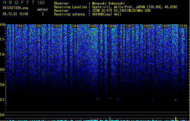Click the HROFFT title text
This screenshot has width=190, height=121.
click(x=19, y=2)
